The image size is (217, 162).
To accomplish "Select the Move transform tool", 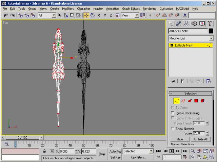I will tap(86, 15).
